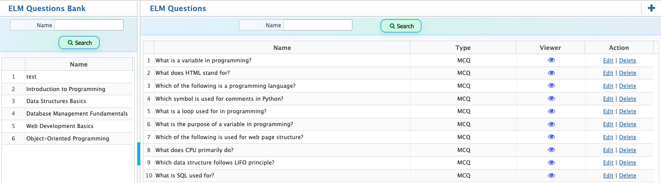This screenshot has width=661, height=183.
Task: Delete 'What does HTML stand for?'
Action: click(x=628, y=73)
